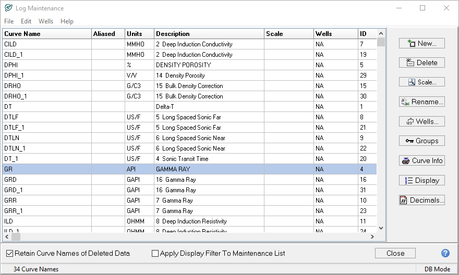Open the Decimals settings button
The height and width of the screenshot is (275, 459).
tap(421, 201)
